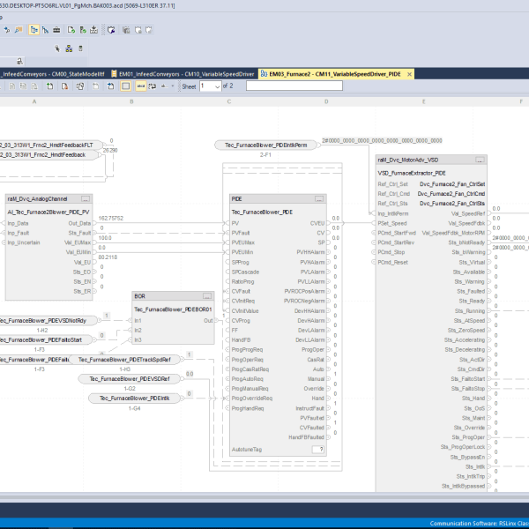The width and height of the screenshot is (529, 529).
Task: Click Tec_FurnaceBlower_PIDEBOR01 tag name
Action: tap(173, 309)
